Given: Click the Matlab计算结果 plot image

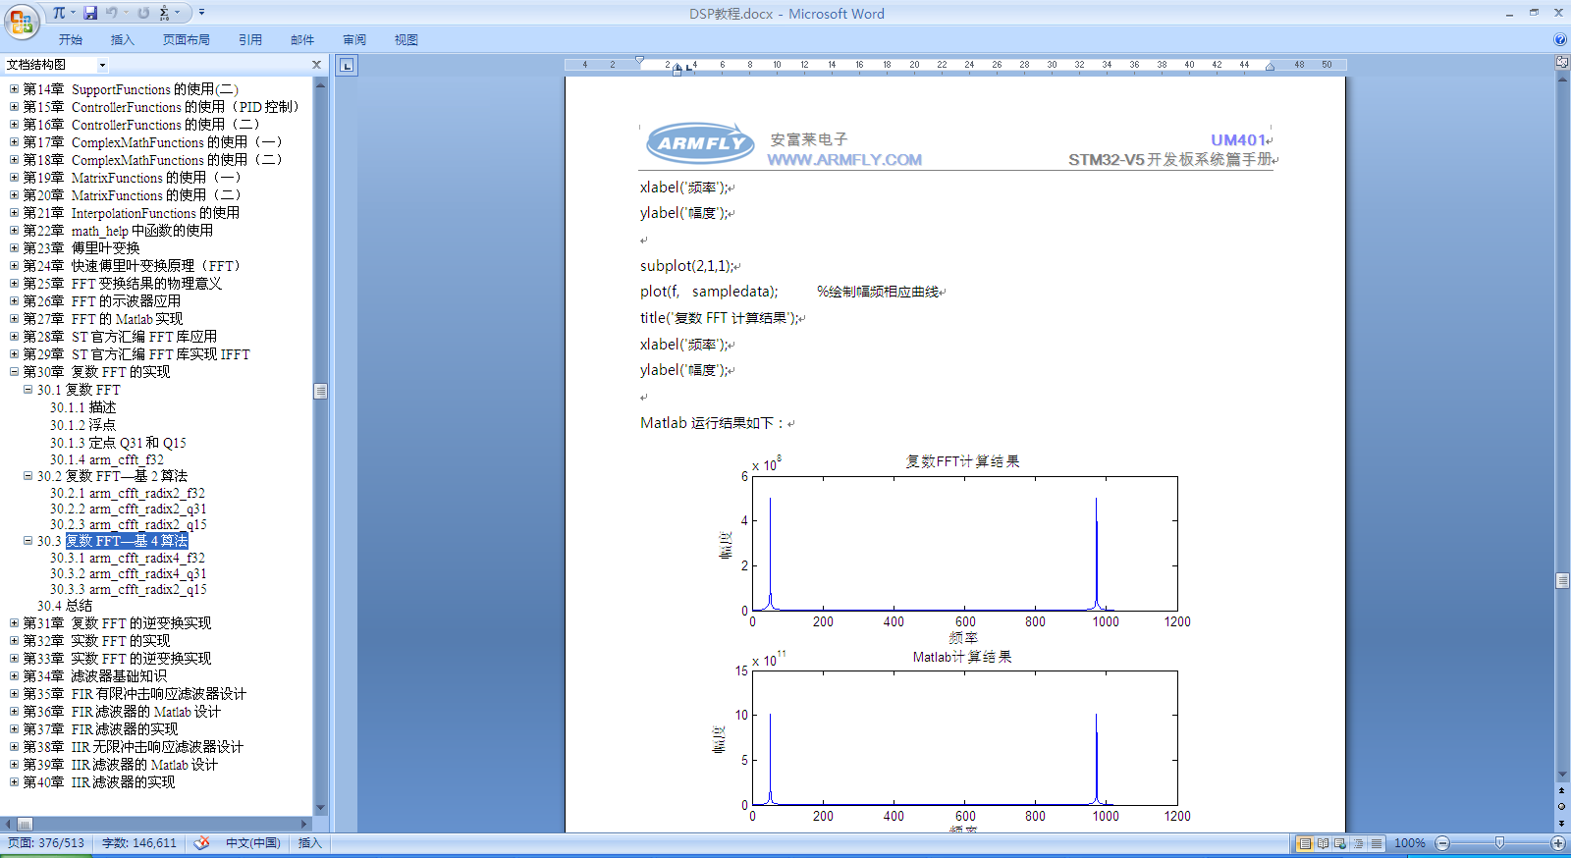Looking at the screenshot, I should 953,740.
